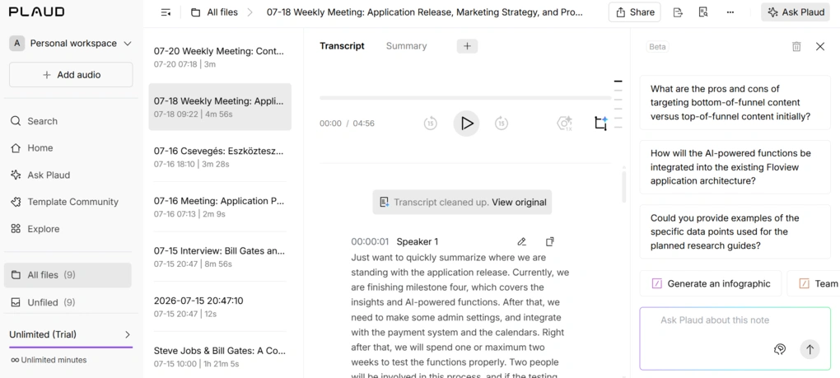Open Explore in the sidebar

click(35, 229)
